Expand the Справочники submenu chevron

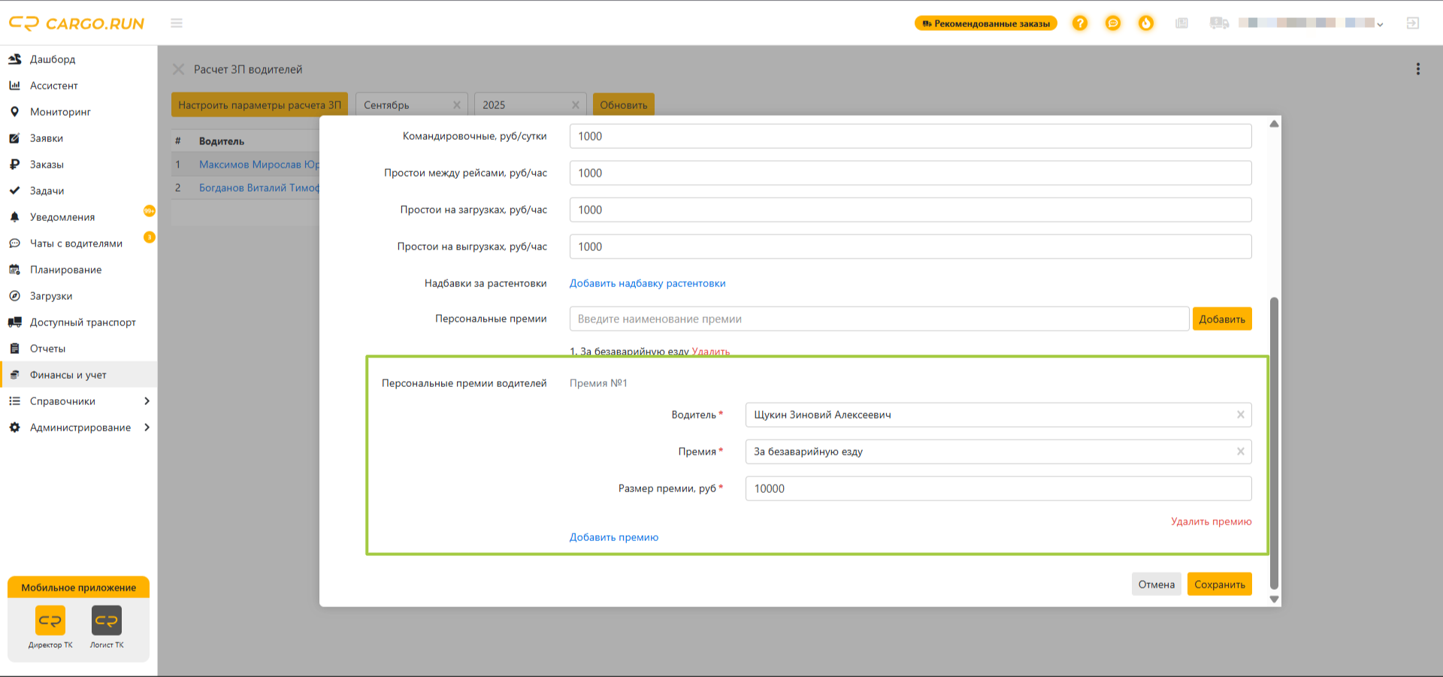click(x=147, y=401)
